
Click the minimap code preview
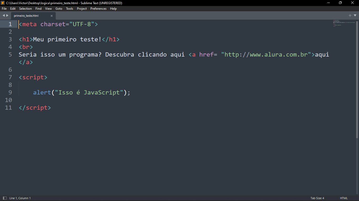tap(344, 23)
